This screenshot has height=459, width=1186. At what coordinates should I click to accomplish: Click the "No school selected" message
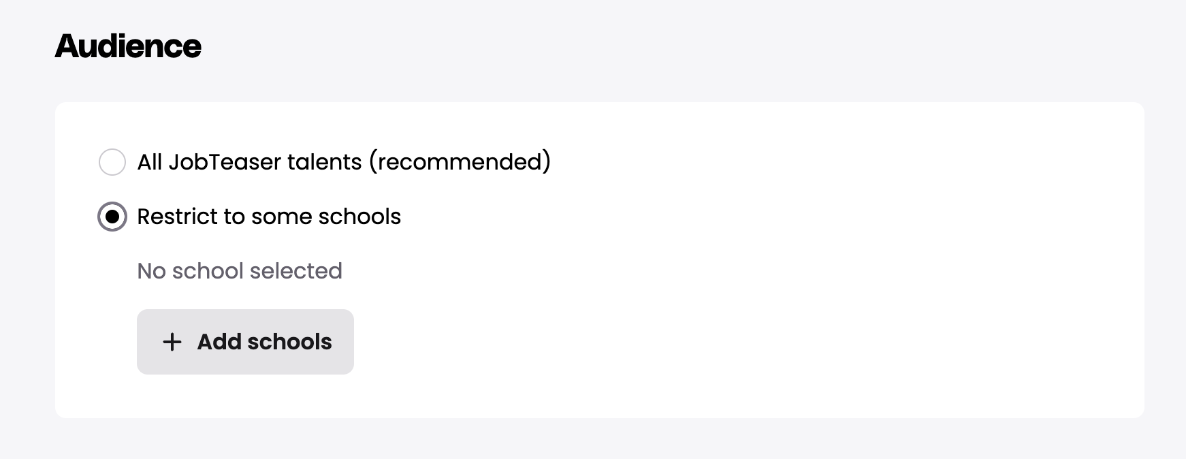(240, 271)
